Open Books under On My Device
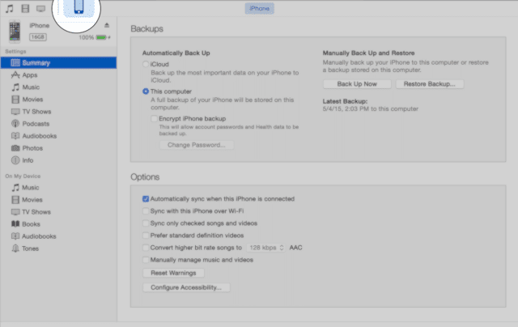Screen dimensions: 518x327 58,224
